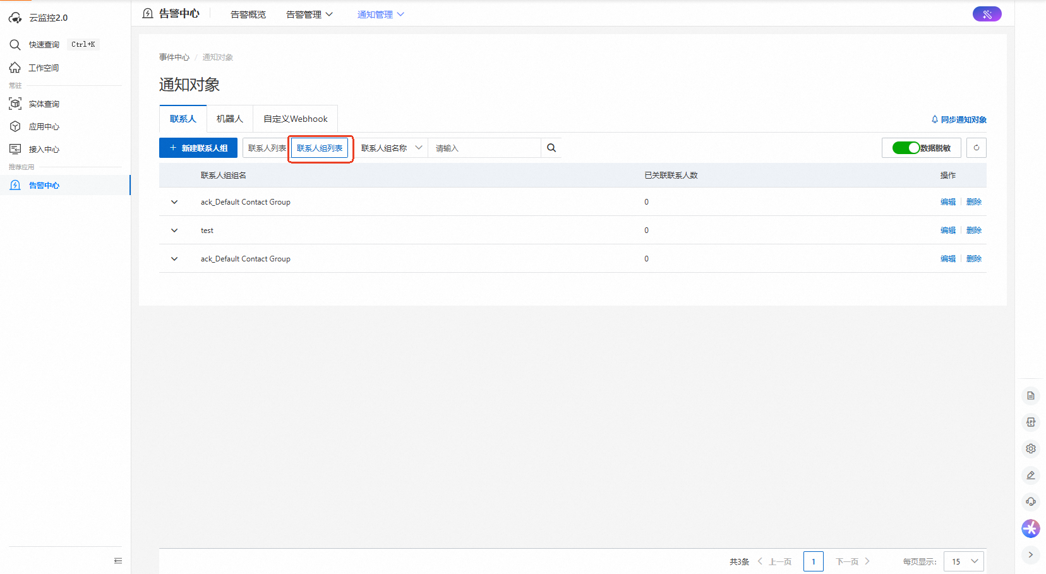Refresh the contact group list

coord(977,148)
